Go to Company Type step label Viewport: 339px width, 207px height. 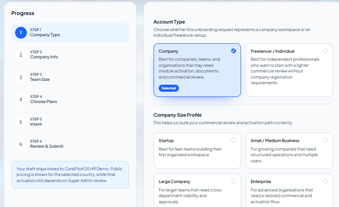pos(45,35)
